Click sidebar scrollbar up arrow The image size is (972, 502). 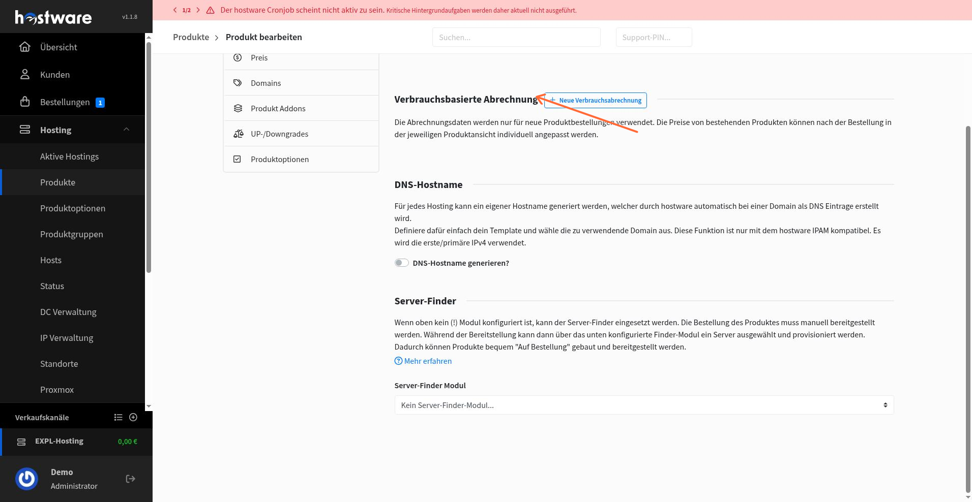[149, 37]
